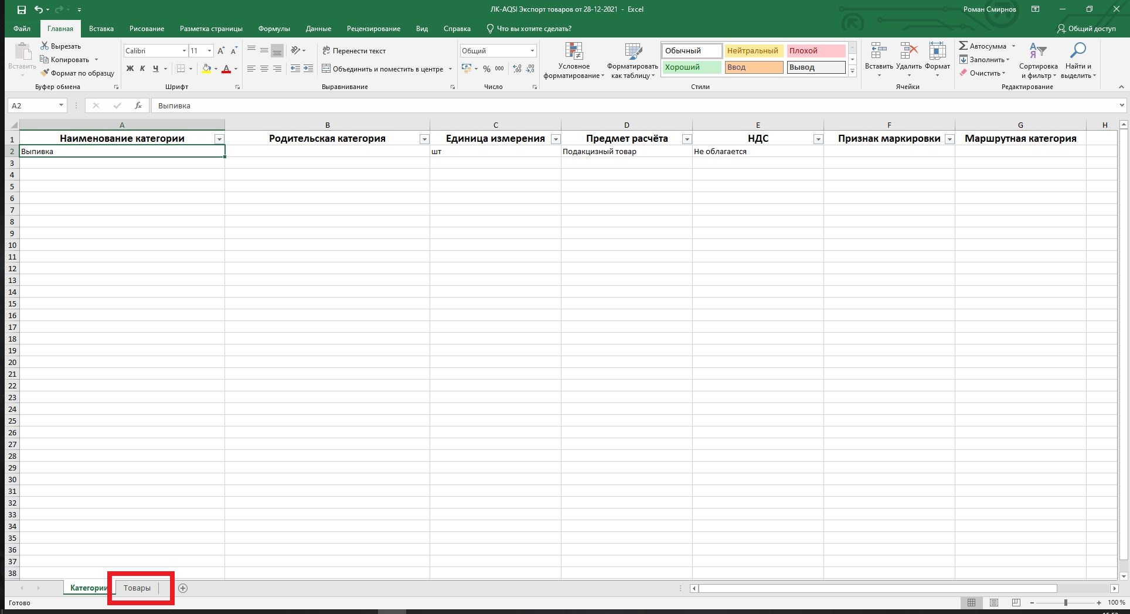
Task: Toggle Wrap Text option
Action: 354,51
